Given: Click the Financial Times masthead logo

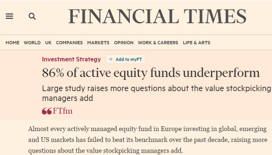Looking at the screenshot, I should click(x=157, y=16).
